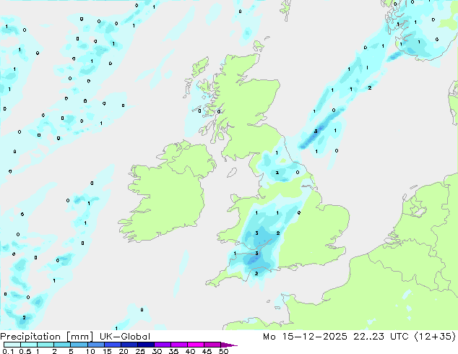Select the 1–2 mm legend swatch
The height and width of the screenshot is (354, 458).
pyautogui.click(x=46, y=345)
